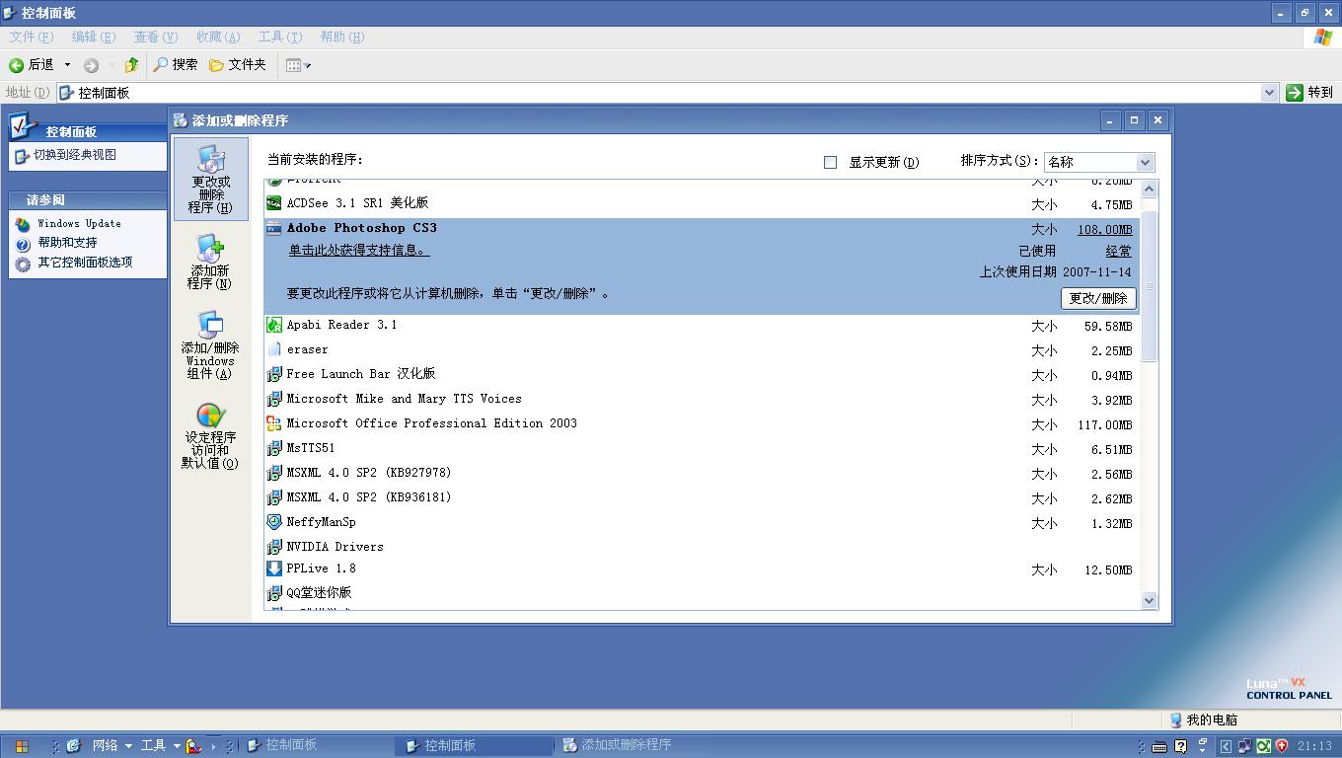Open the 其它控制面板选项 link text
Screen dimensions: 1342x758
[x=85, y=263]
